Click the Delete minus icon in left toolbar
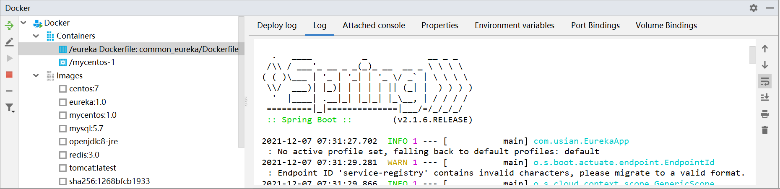 coord(9,91)
